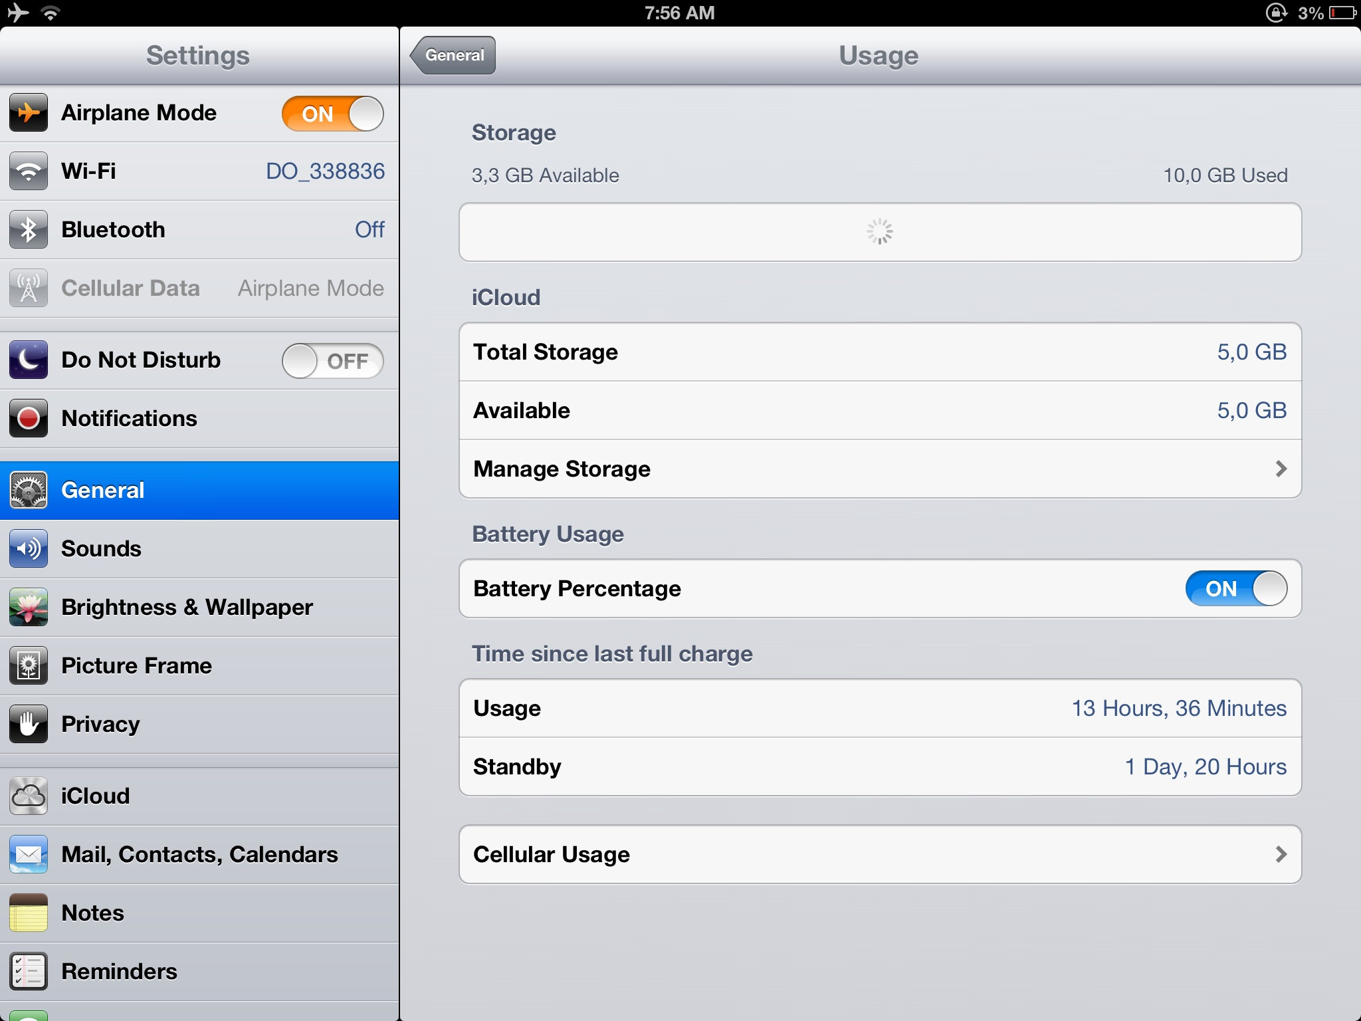Tap the Picture Frame icon
Viewport: 1361px width, 1021px height.
point(28,666)
